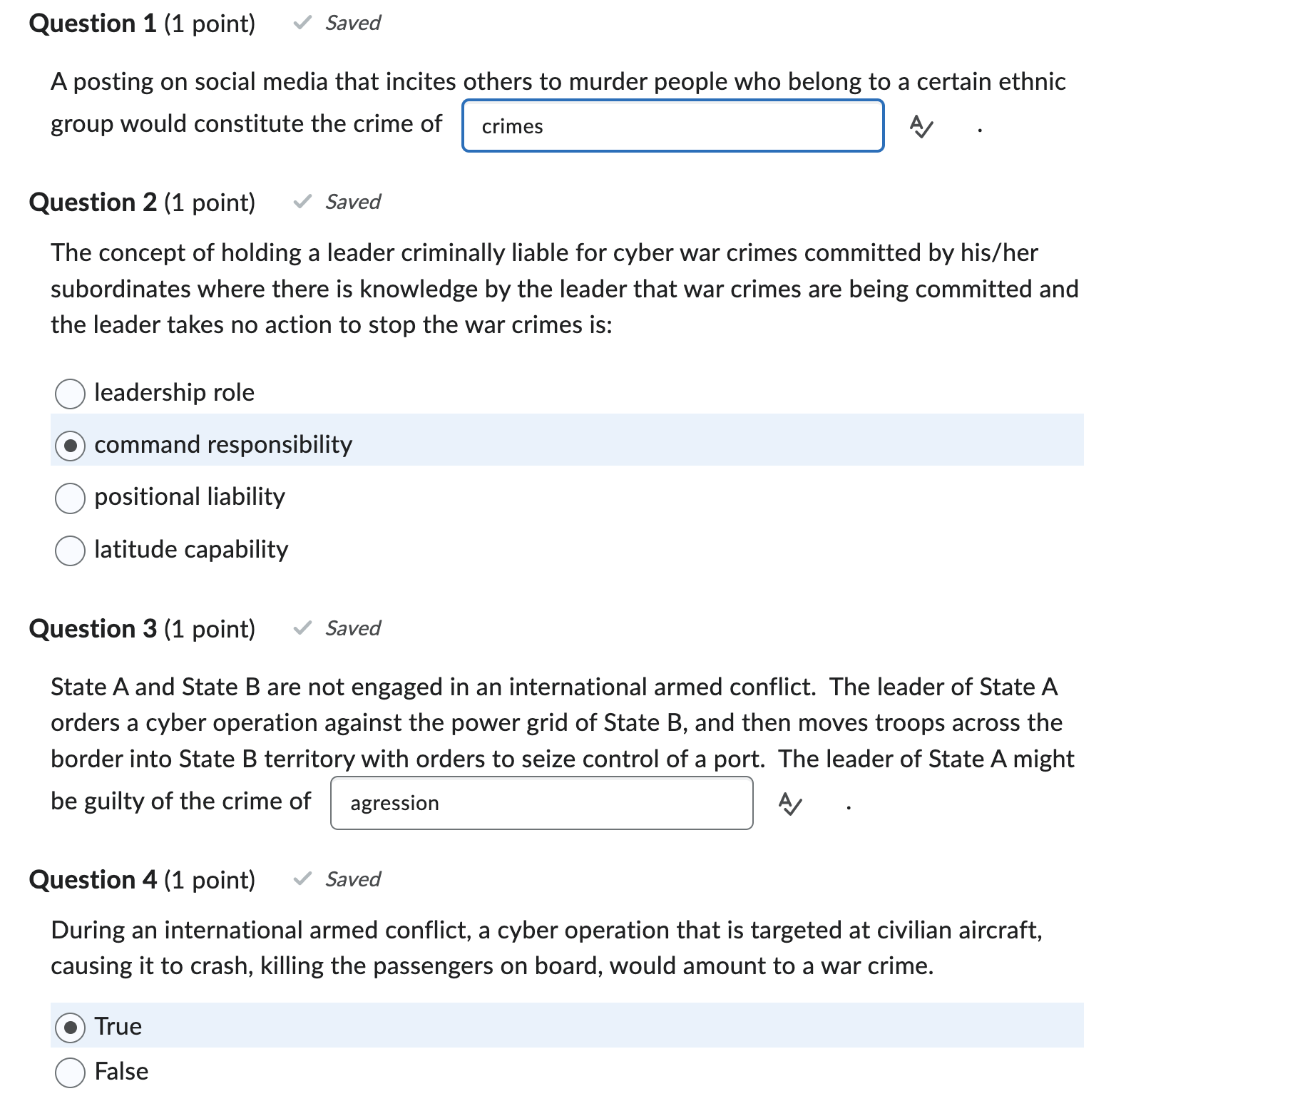
Task: Select the latitude capability option
Action: pyautogui.click(x=70, y=550)
